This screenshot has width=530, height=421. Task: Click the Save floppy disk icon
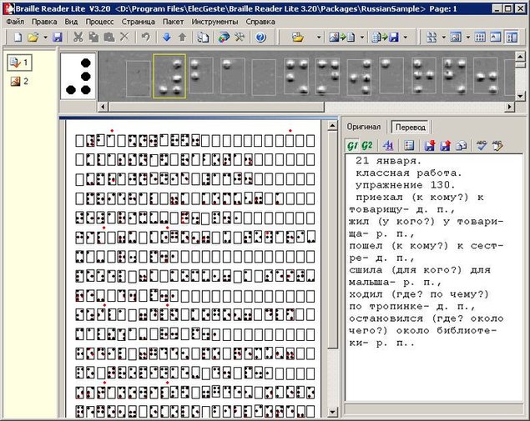[58, 38]
